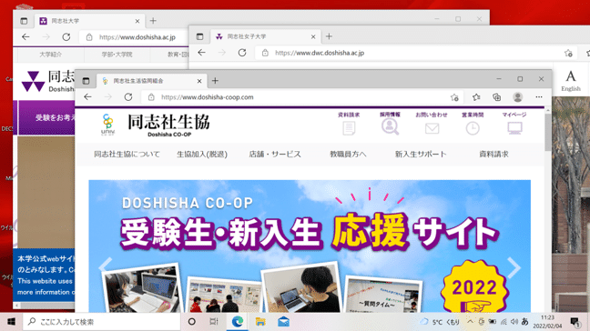Open profile icon in Co-op browser window
The image size is (590, 331).
[518, 97]
